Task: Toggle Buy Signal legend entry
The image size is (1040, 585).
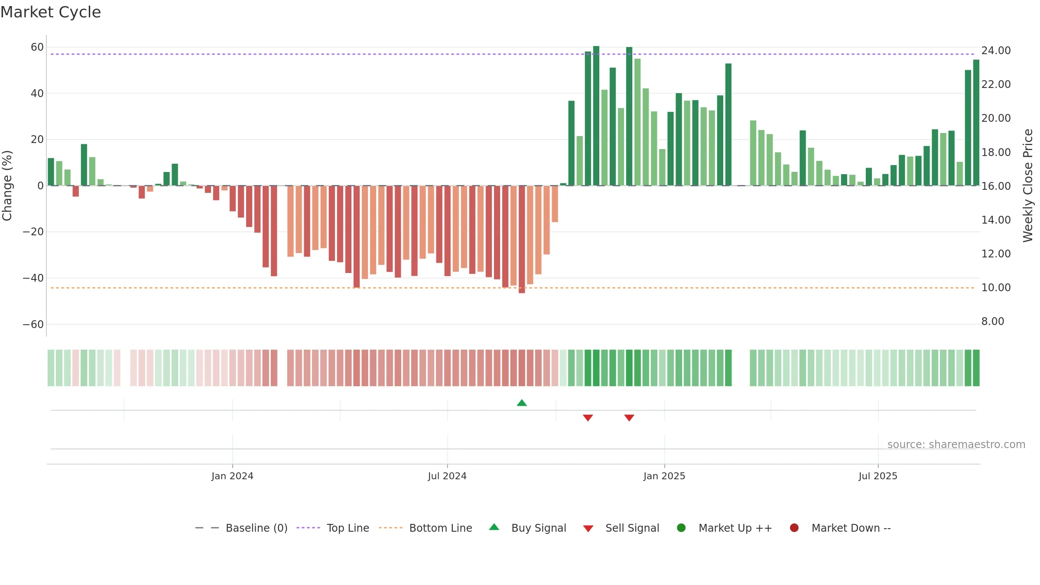Action: tap(527, 528)
